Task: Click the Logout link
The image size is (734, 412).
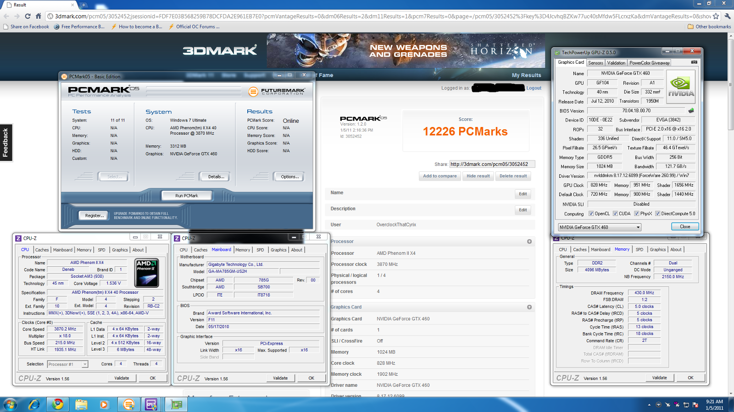Action: click(x=534, y=88)
